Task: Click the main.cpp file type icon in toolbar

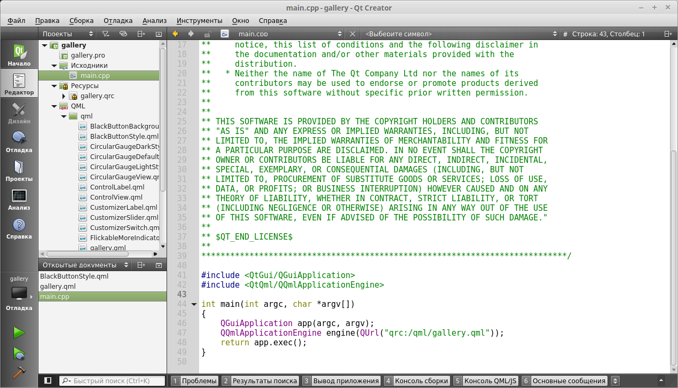Action: point(225,34)
